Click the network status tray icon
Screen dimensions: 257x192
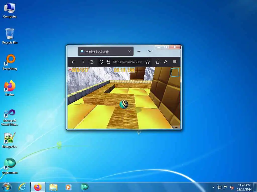click(x=219, y=187)
